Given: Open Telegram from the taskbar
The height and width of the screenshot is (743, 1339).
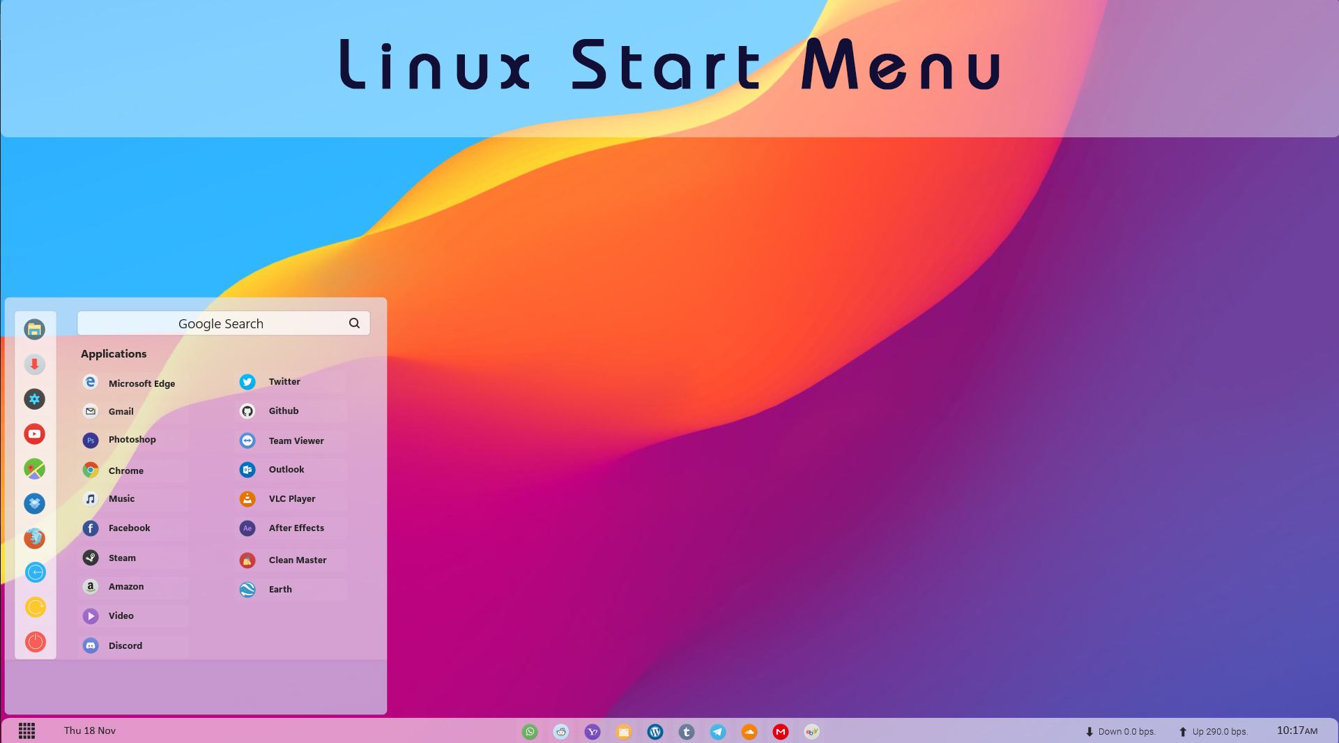Looking at the screenshot, I should click(x=718, y=731).
